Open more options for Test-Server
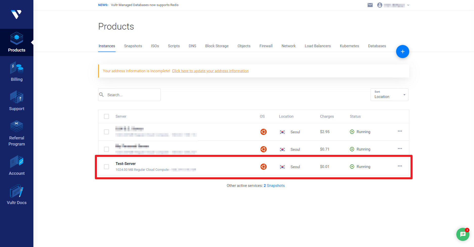This screenshot has height=247, width=474. (x=400, y=166)
